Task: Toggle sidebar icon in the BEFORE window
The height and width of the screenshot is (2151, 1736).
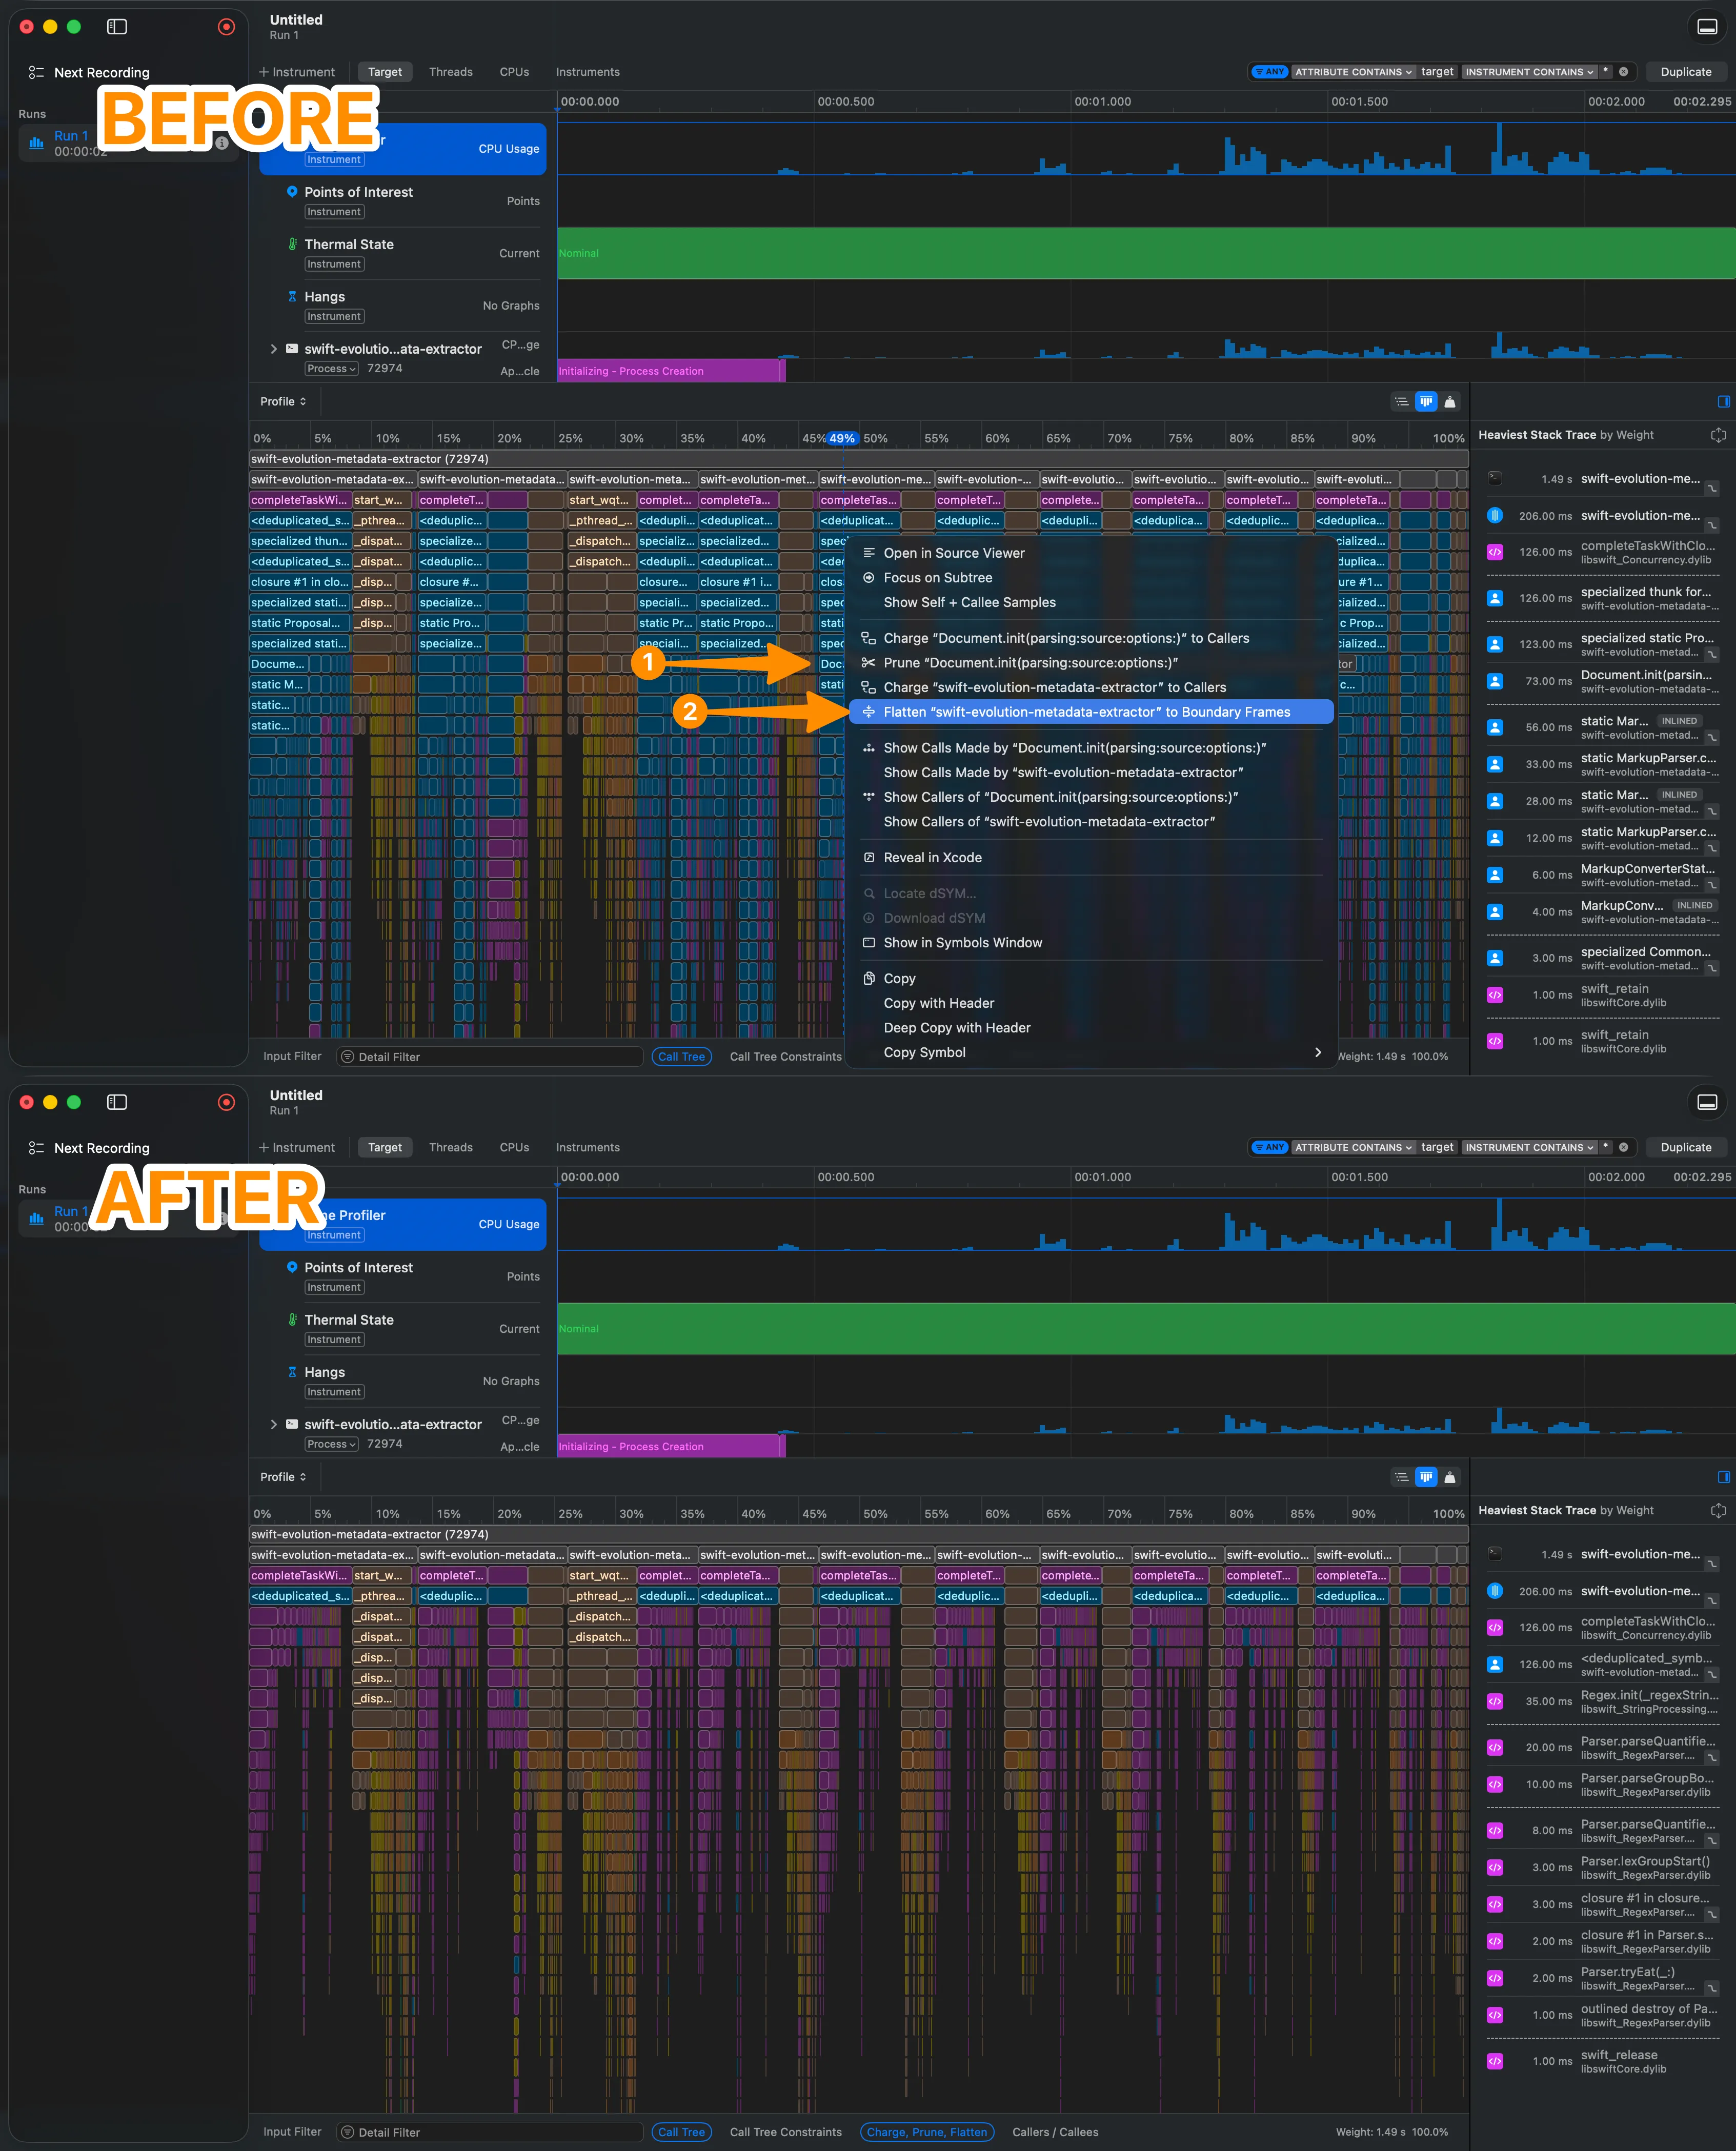Action: (x=117, y=27)
